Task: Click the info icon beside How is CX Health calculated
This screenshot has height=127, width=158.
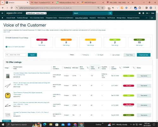Action: [x=6, y=47]
